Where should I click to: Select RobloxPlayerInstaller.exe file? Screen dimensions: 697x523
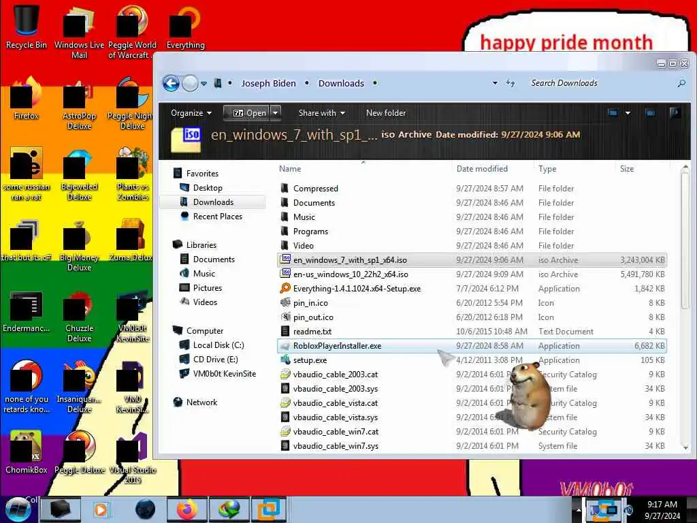472,345
